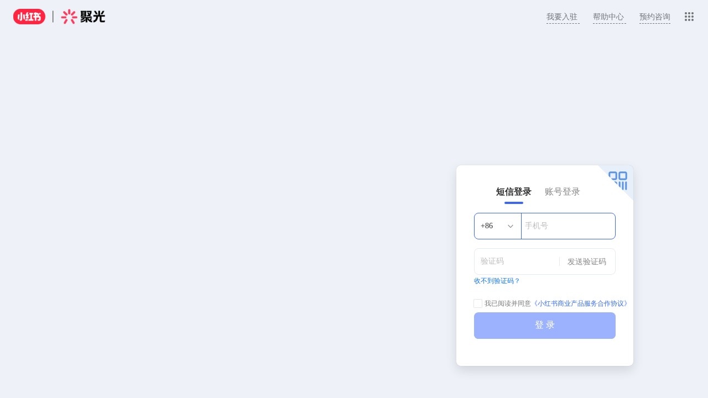This screenshot has width=708, height=398.
Task: Click the +86 dropdown chevron arrow
Action: click(x=511, y=226)
